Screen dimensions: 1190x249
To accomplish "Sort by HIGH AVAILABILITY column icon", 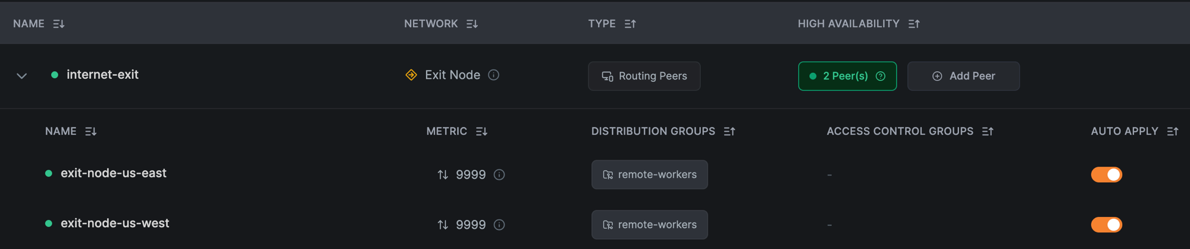I will [x=914, y=24].
